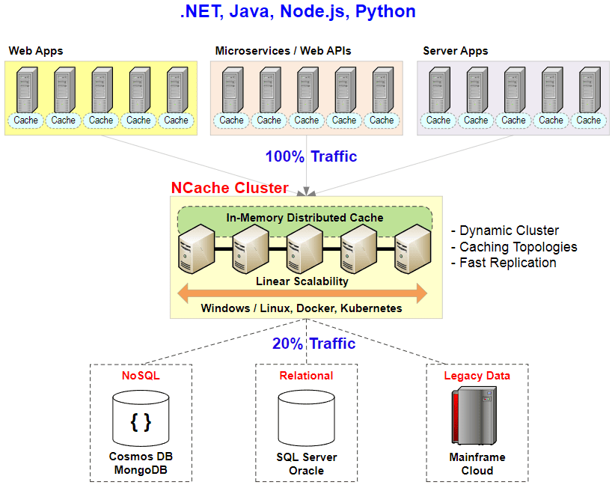Select the rightmost NCache cluster server
The width and height of the screenshot is (615, 485).
point(413,250)
